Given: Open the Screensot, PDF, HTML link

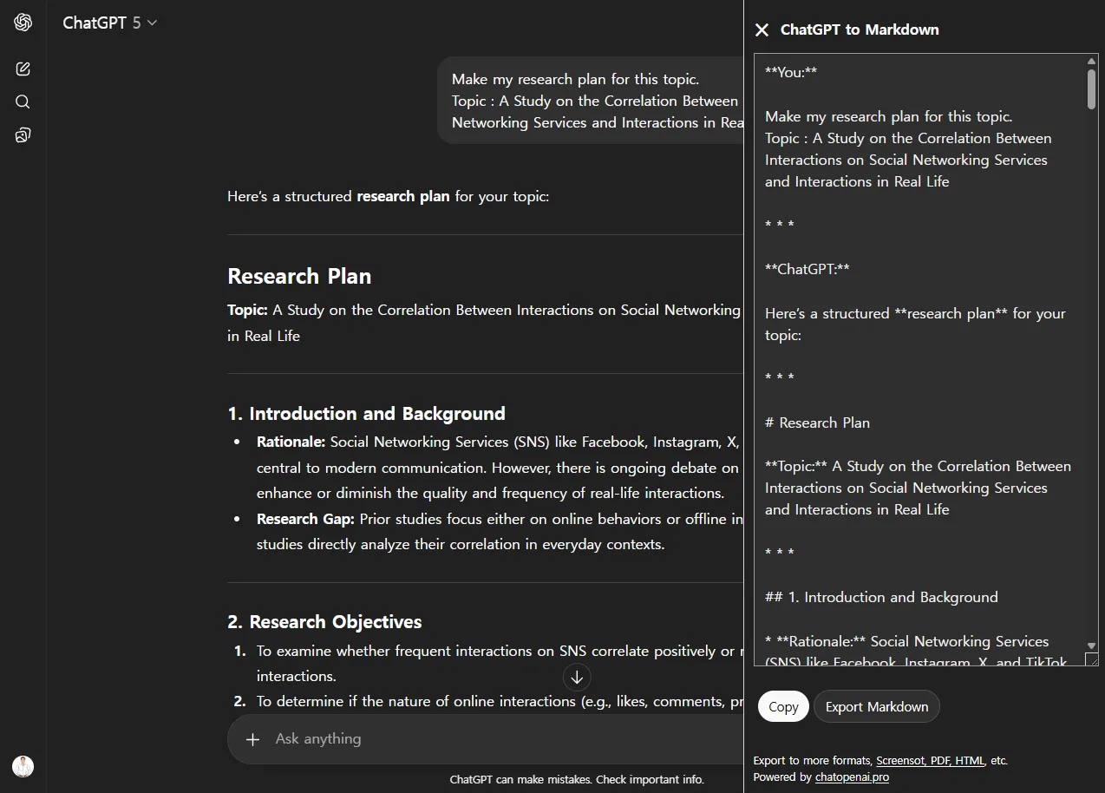Looking at the screenshot, I should coord(930,760).
